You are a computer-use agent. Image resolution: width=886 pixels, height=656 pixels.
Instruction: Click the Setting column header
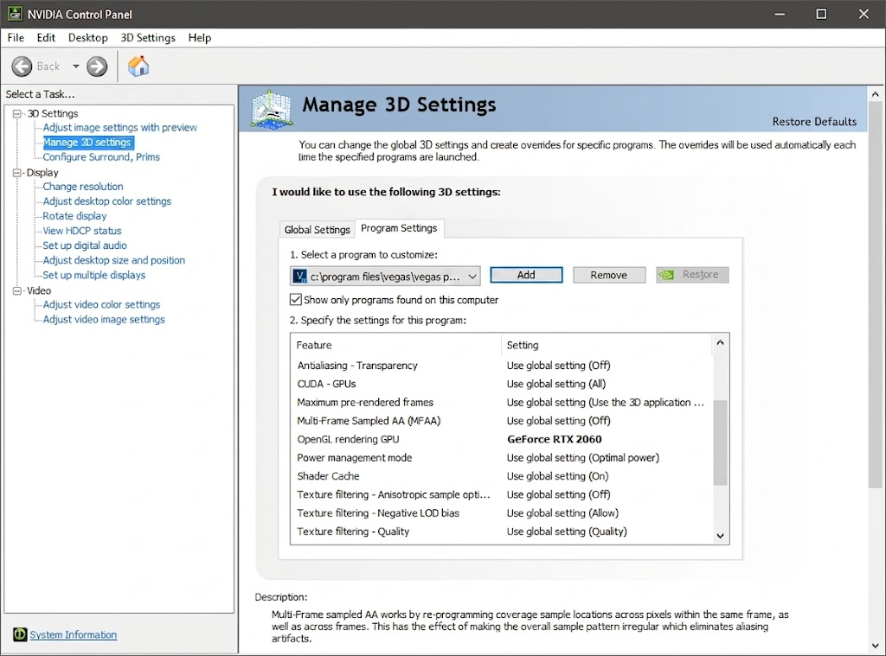(x=607, y=345)
